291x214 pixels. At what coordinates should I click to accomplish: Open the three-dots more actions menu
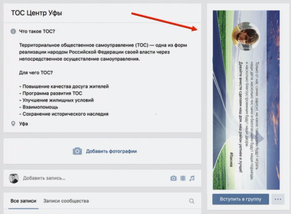[x=278, y=199]
